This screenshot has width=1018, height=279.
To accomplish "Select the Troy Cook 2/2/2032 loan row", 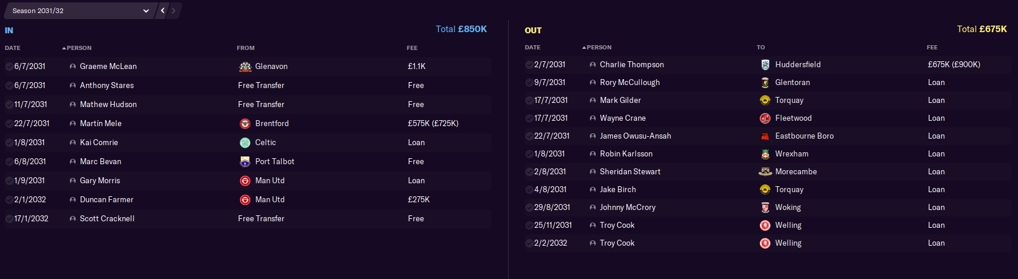I will tap(768, 243).
